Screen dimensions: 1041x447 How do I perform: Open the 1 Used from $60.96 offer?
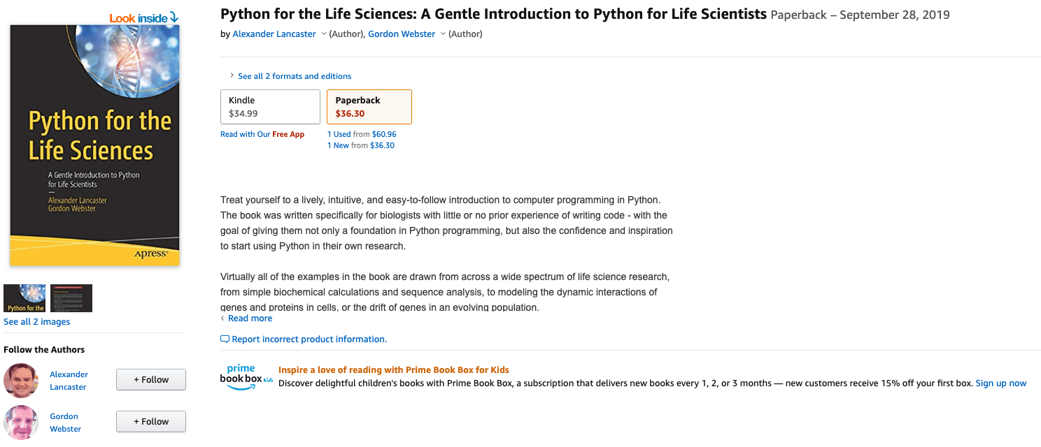pos(362,134)
